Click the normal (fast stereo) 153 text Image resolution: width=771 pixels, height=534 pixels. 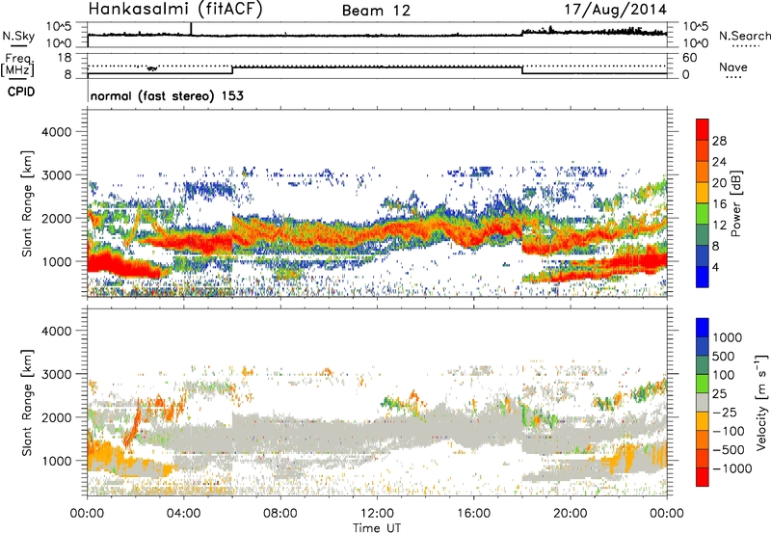click(x=167, y=95)
